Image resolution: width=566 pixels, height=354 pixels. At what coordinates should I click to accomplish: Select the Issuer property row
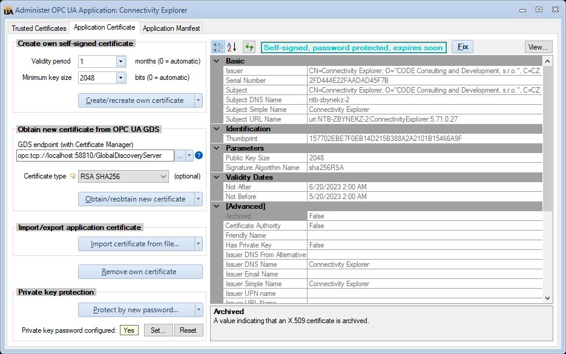tap(383, 71)
